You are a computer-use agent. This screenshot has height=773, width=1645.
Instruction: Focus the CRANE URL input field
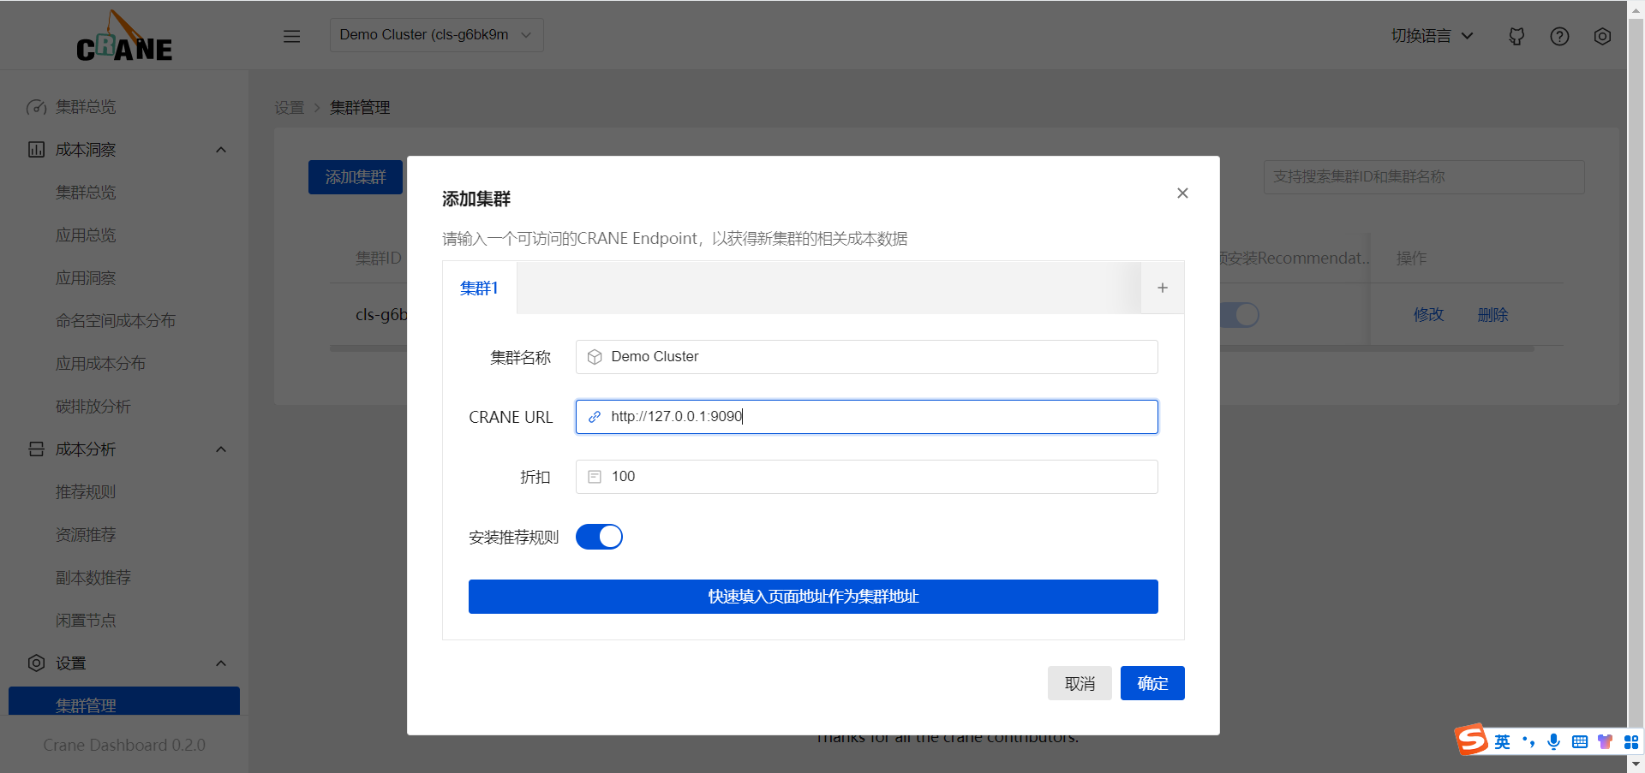click(867, 417)
